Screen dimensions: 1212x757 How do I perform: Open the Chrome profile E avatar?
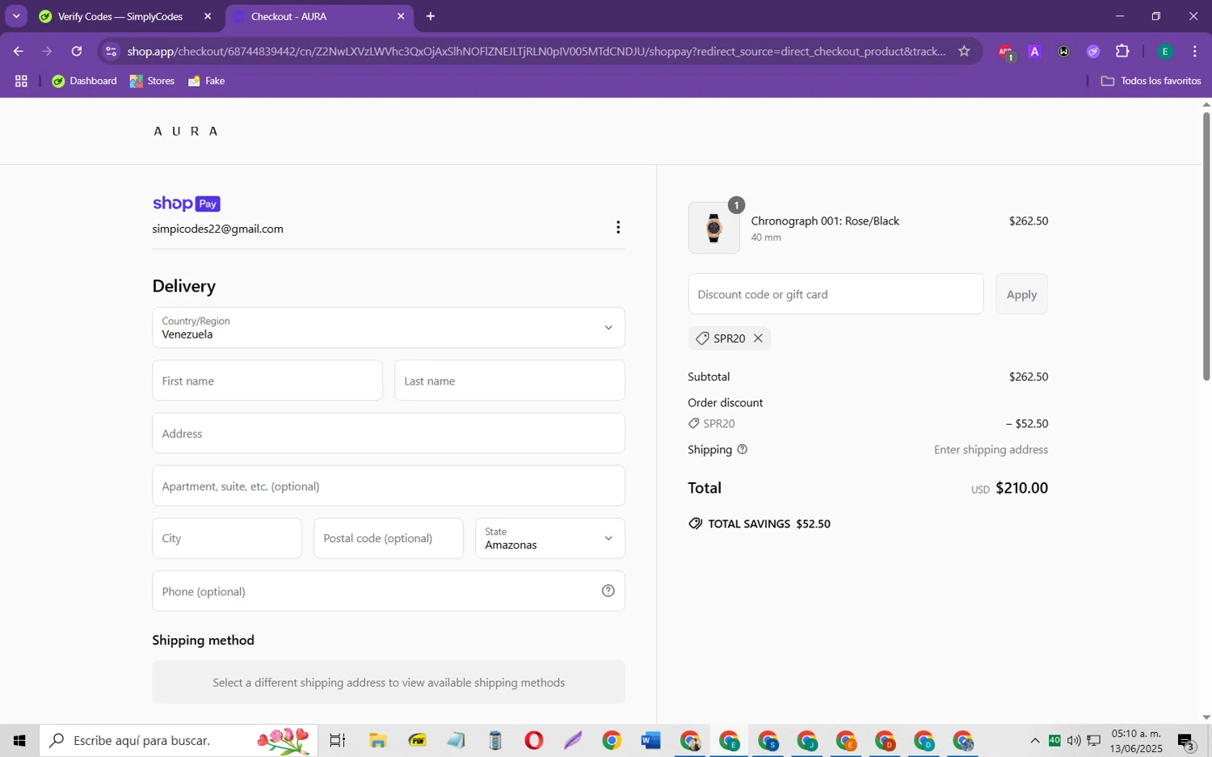(x=1165, y=52)
